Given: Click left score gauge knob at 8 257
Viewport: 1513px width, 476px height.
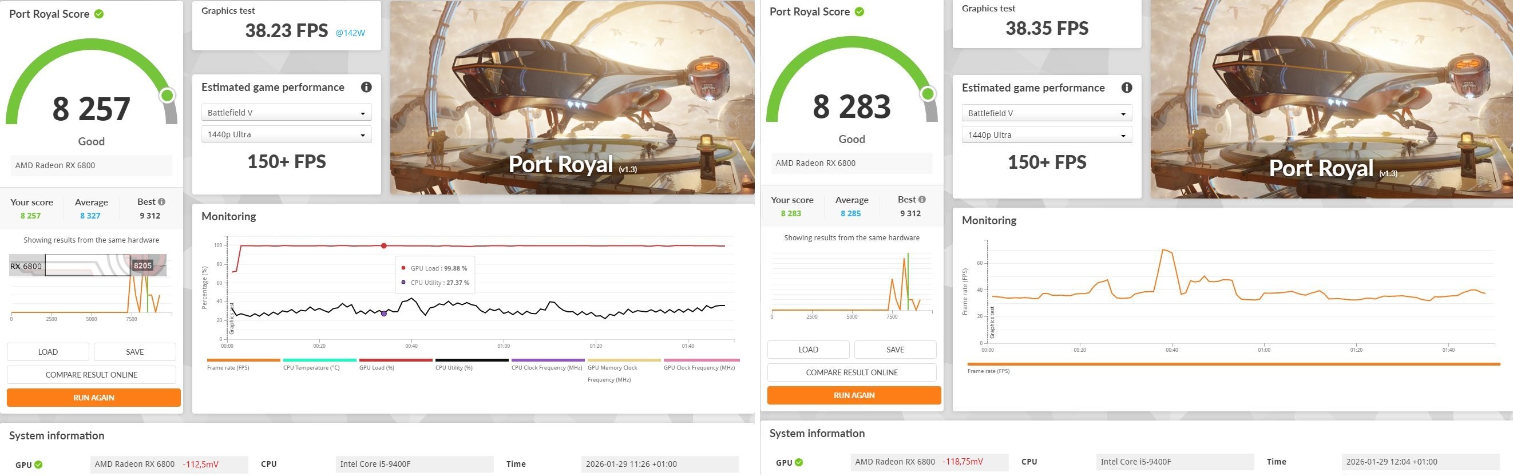Looking at the screenshot, I should 168,95.
